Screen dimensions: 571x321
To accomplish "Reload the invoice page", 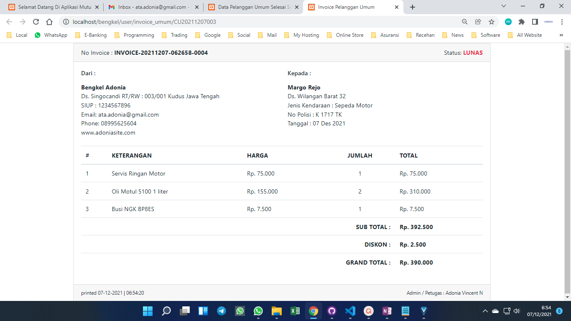I will point(36,22).
